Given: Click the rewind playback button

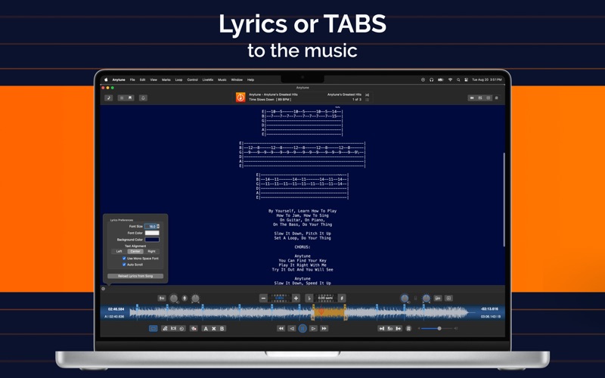Looking at the screenshot, I should pos(281,329).
